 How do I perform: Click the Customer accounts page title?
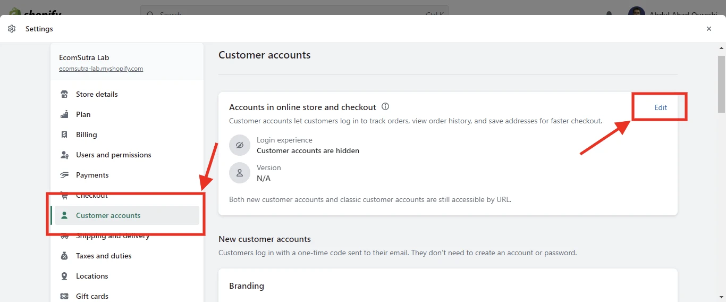(x=265, y=55)
